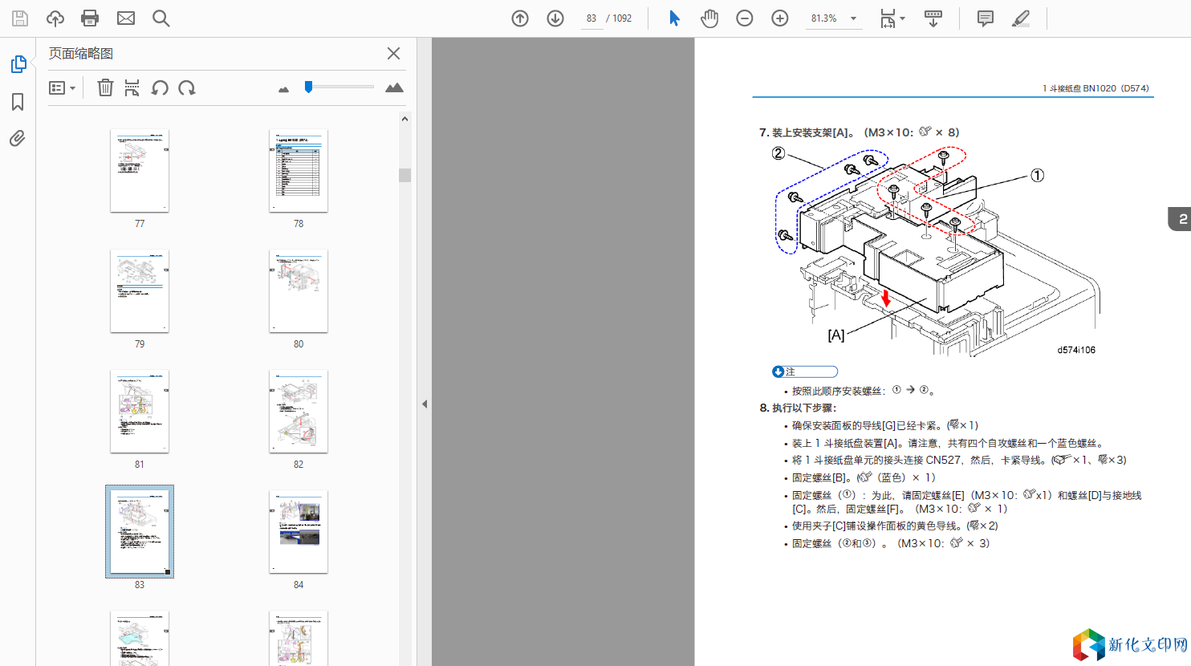
Task: Rotate pages counterclockwise in thumbnail panel
Action: [160, 87]
